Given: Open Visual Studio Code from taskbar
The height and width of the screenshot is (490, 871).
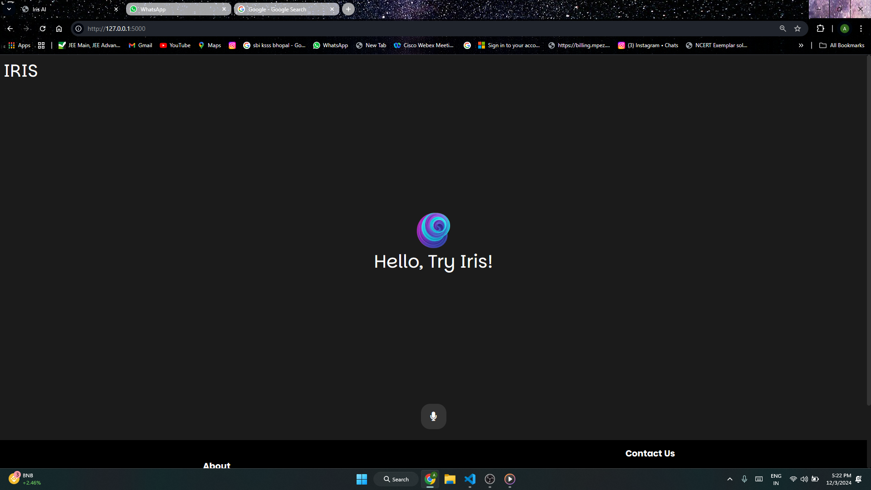Looking at the screenshot, I should 470,479.
